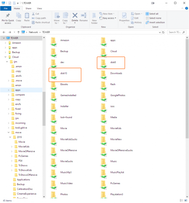The width and height of the screenshot is (189, 203).
Task: Open the File menu tab
Action: tap(6, 8)
